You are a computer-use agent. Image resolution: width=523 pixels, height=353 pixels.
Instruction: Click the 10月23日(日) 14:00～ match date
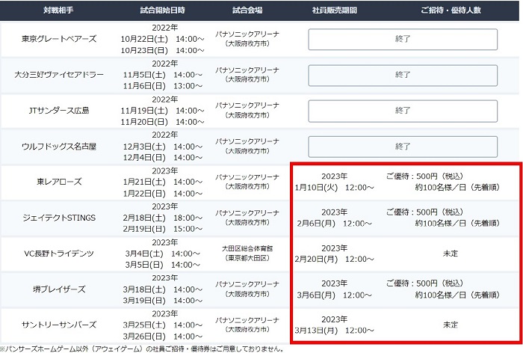162,50
